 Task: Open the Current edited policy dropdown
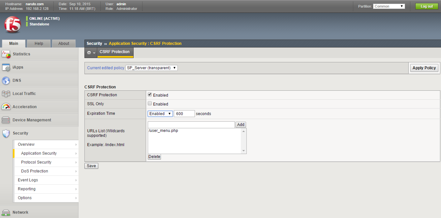coord(151,68)
